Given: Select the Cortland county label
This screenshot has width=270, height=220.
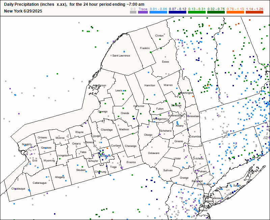Looking at the screenshot, I should [x=116, y=146].
